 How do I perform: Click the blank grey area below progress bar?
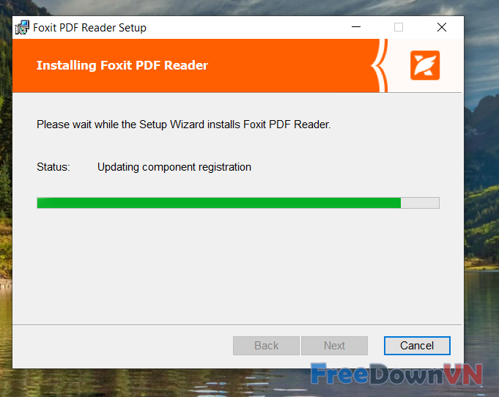[x=237, y=267]
